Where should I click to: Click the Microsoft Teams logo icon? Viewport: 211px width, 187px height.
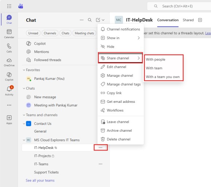click(x=20, y=6)
